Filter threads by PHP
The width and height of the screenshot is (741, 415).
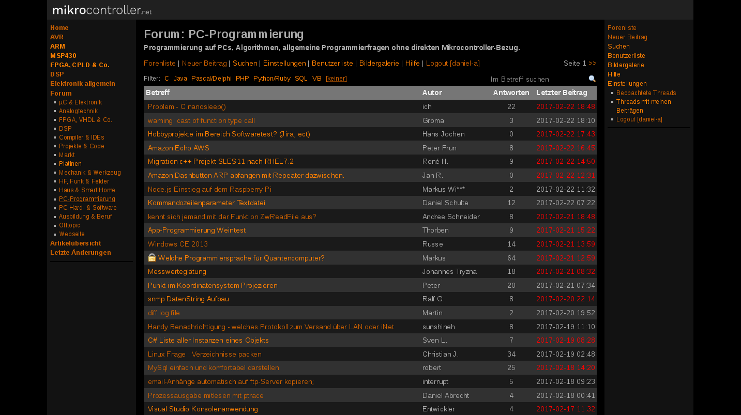(x=243, y=79)
